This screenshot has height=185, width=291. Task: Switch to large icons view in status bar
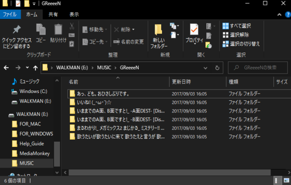(x=286, y=180)
